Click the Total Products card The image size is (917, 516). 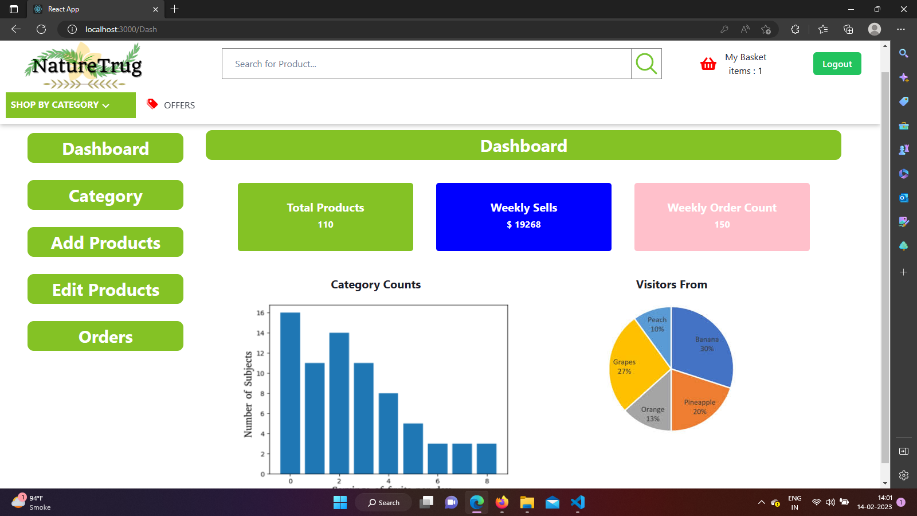(326, 217)
